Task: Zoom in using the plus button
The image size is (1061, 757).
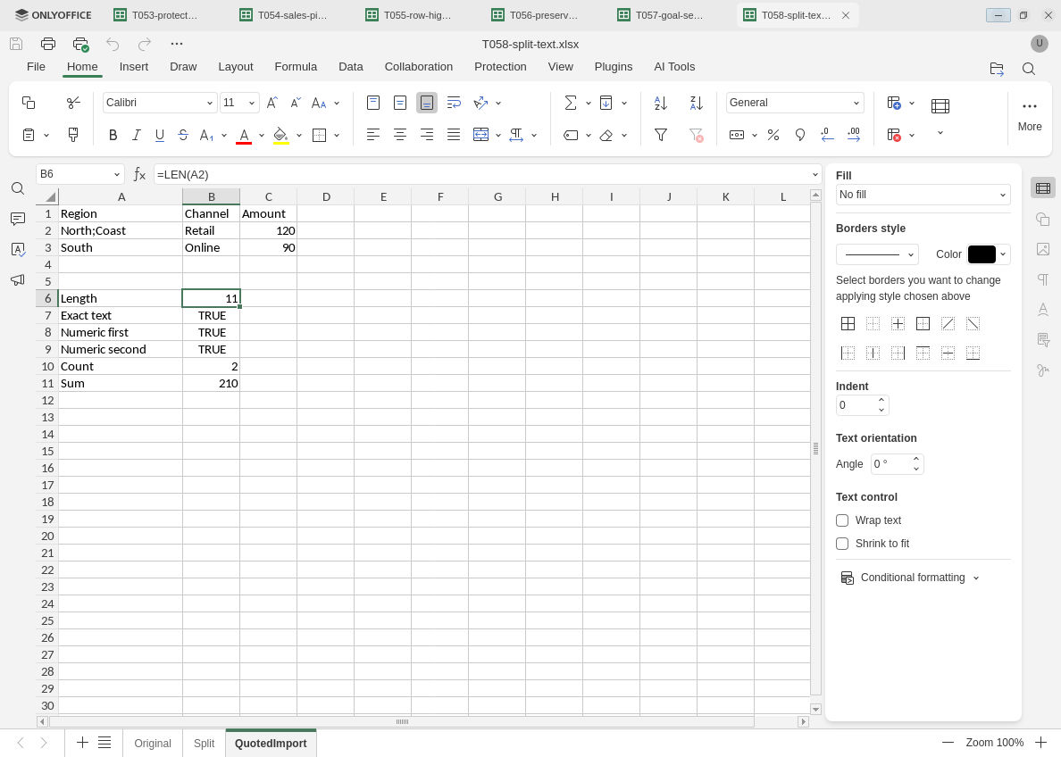Action: [1040, 743]
